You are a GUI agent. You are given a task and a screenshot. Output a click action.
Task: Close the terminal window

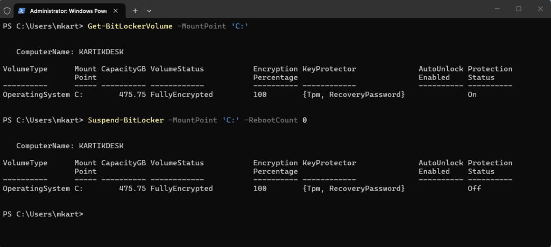[x=539, y=9]
